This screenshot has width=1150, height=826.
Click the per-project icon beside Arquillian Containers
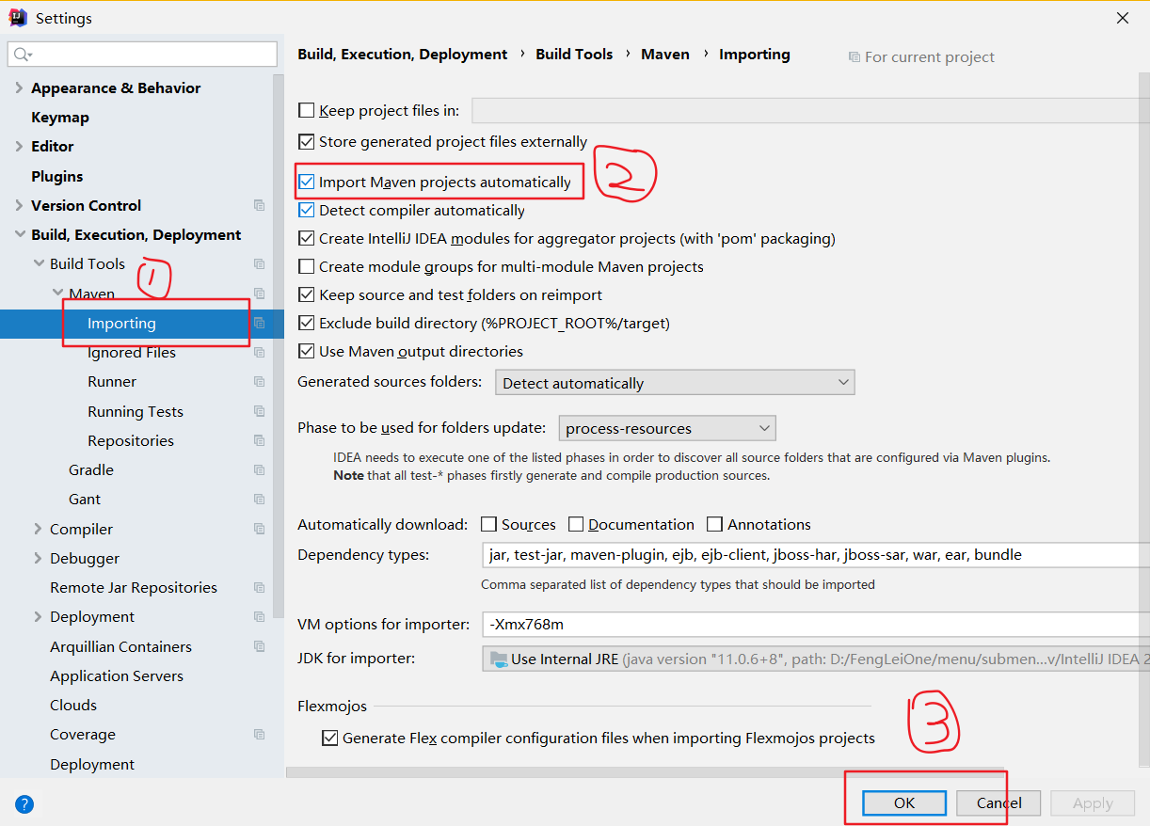click(259, 646)
